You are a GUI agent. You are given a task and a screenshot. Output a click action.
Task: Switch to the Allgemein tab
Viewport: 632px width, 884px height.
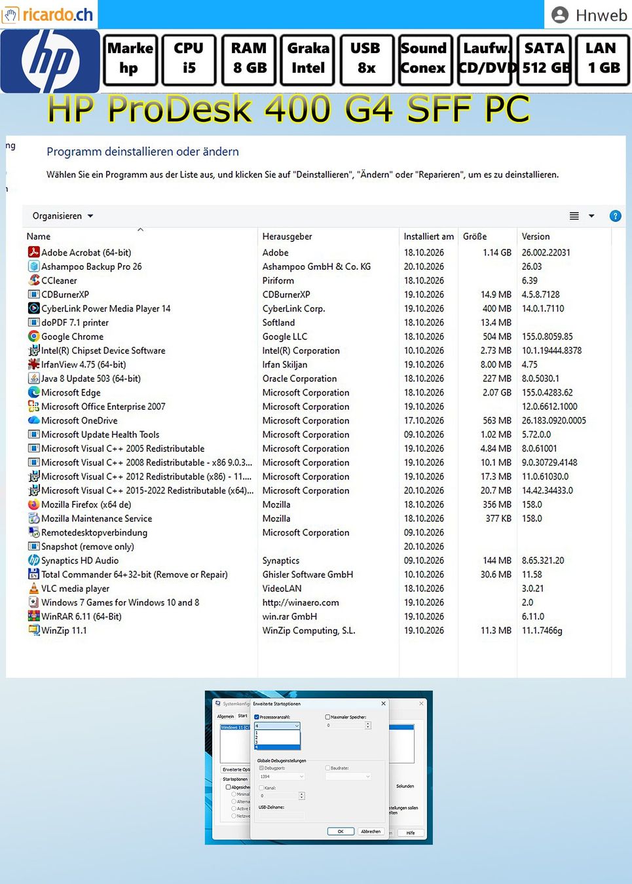click(225, 716)
